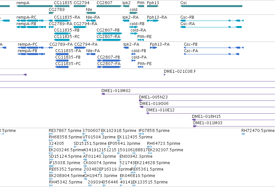
Task: Click the CG11835-PA protein bar
Action: (x=62, y=54)
